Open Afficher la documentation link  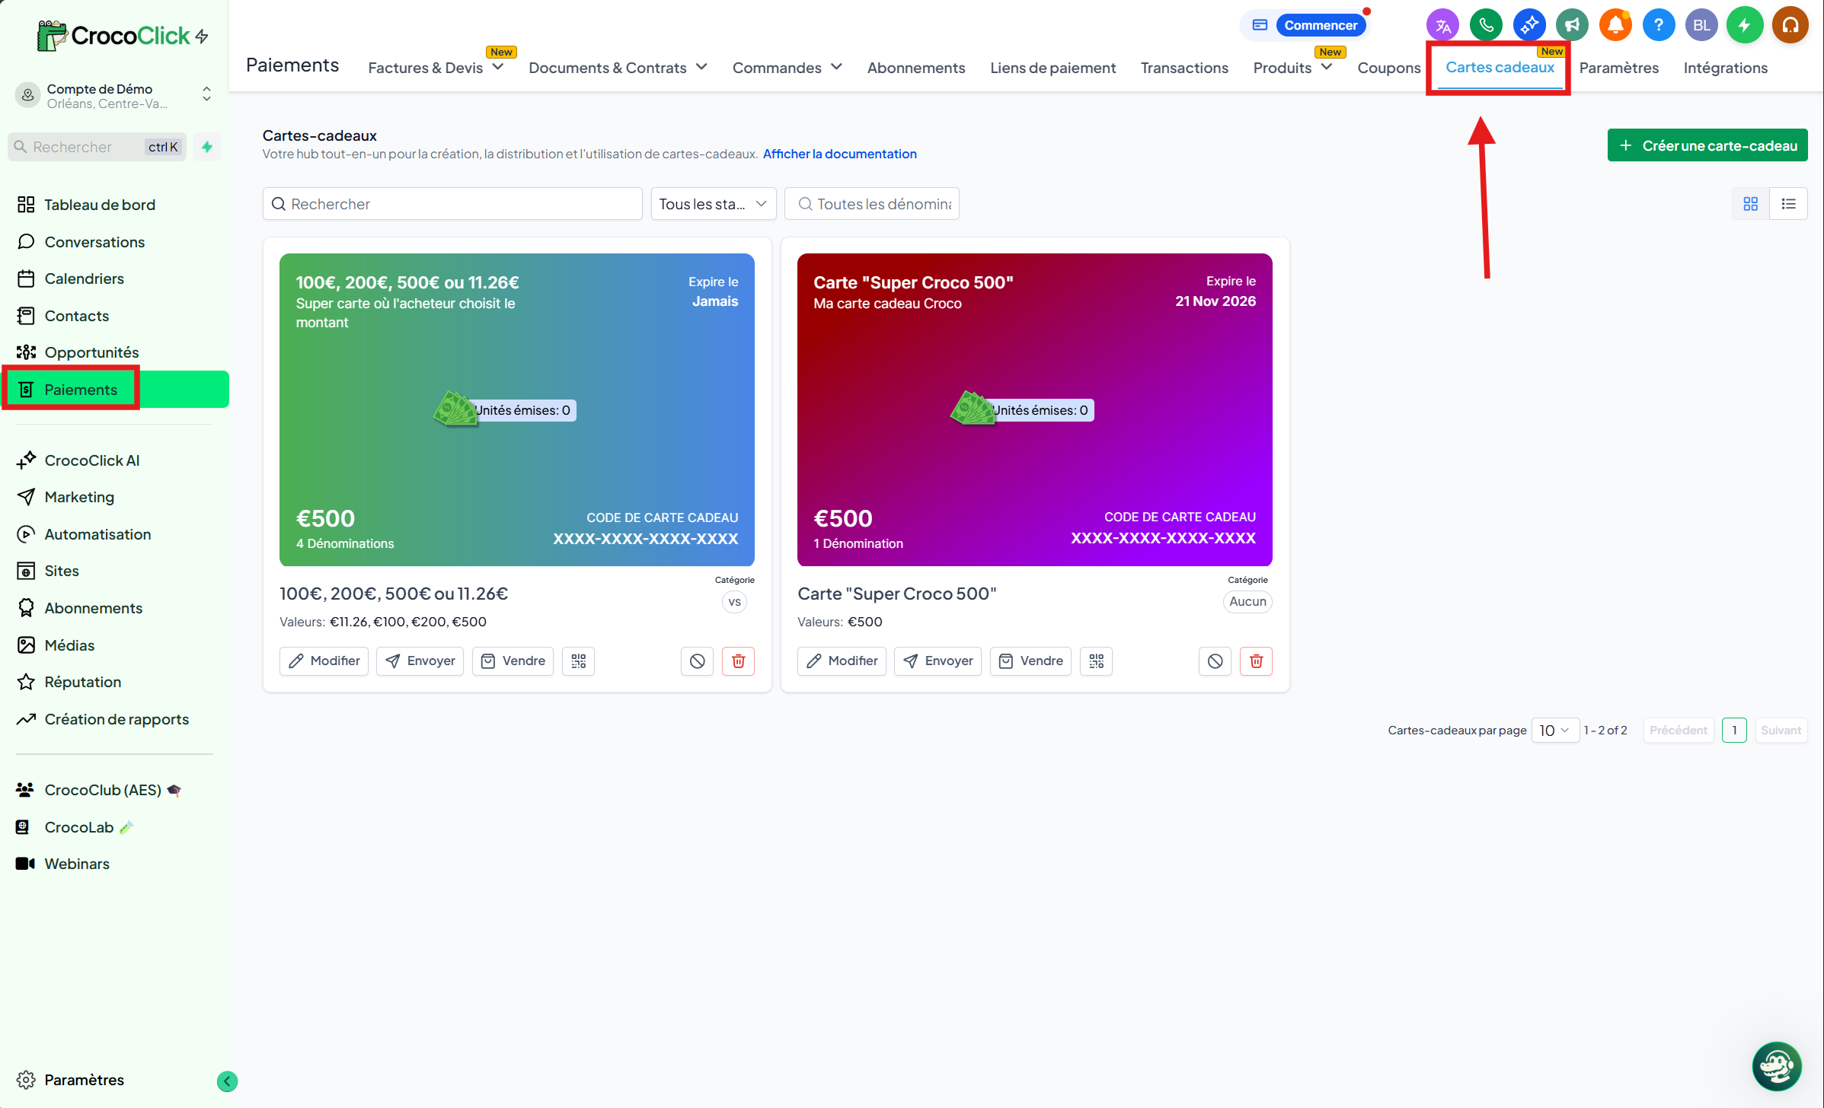839,154
